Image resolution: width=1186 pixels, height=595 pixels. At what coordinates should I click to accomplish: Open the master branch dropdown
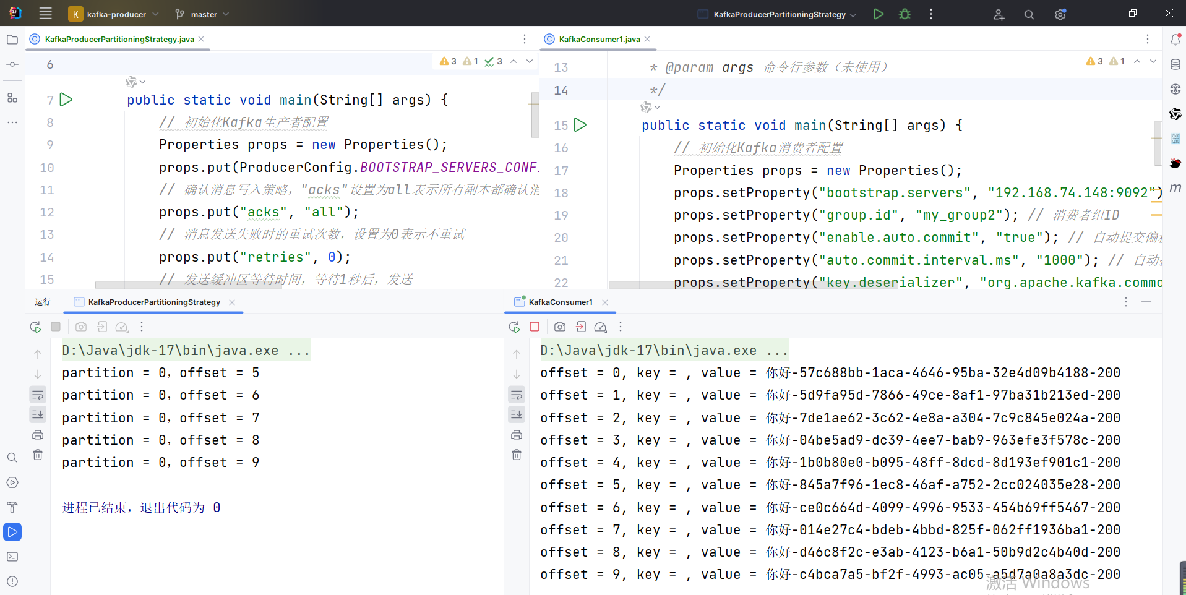click(x=202, y=14)
